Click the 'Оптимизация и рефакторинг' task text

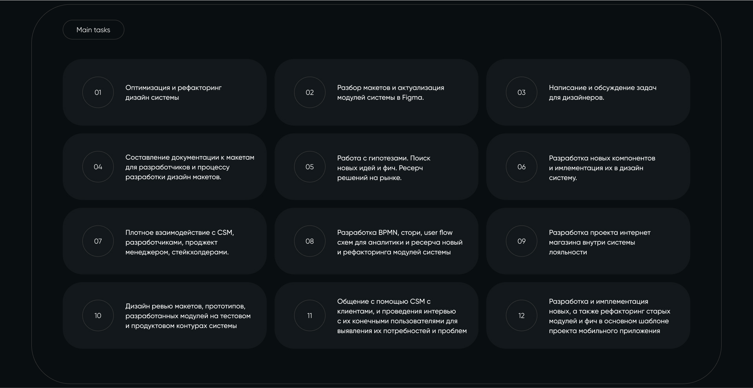(x=173, y=92)
